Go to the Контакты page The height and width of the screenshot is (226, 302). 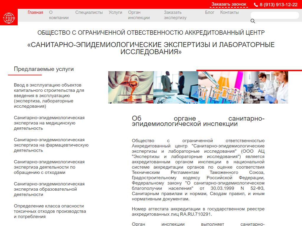tap(229, 12)
